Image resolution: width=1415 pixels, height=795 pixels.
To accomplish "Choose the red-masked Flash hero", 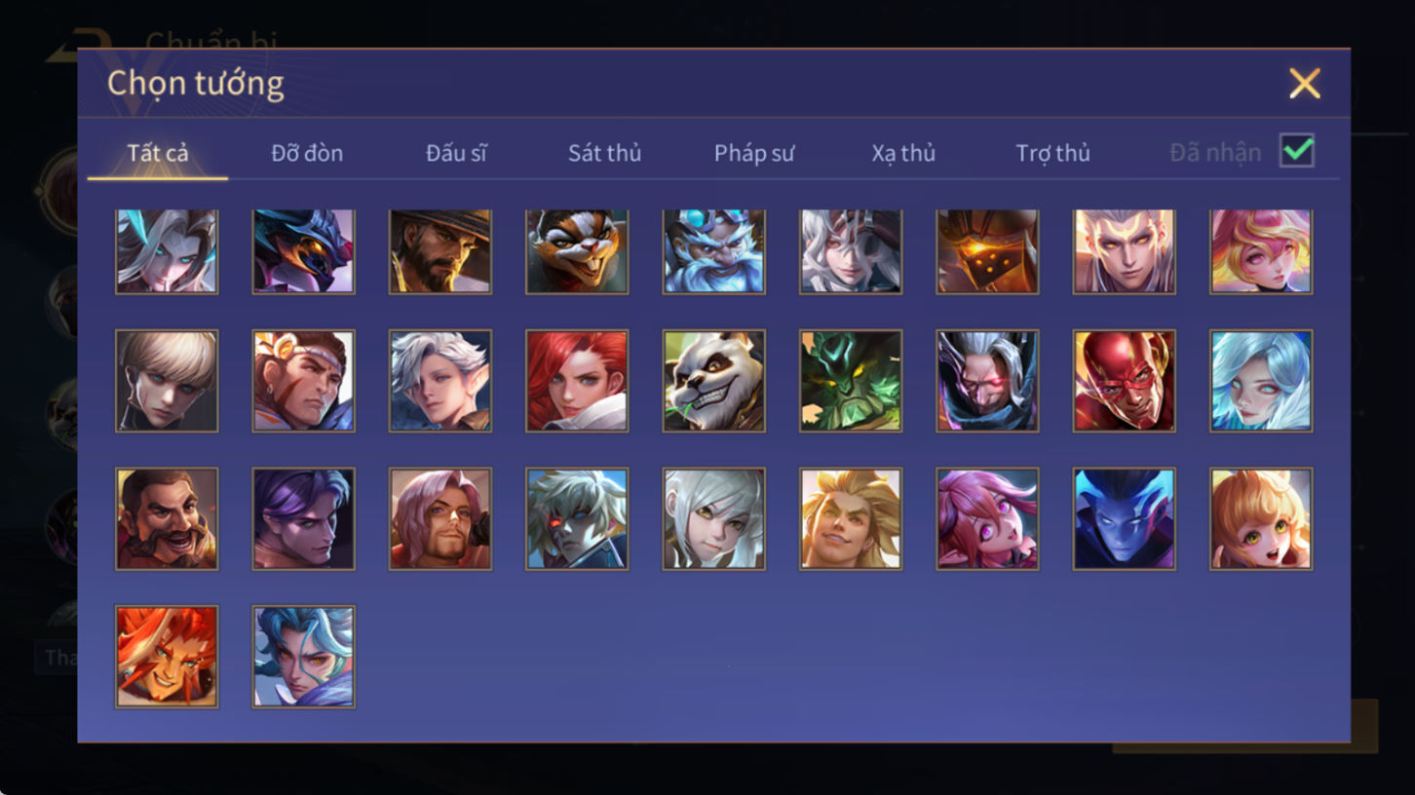I will (x=1124, y=381).
